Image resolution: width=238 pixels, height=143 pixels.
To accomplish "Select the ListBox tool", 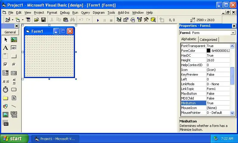I will pyautogui.click(x=14, y=73).
